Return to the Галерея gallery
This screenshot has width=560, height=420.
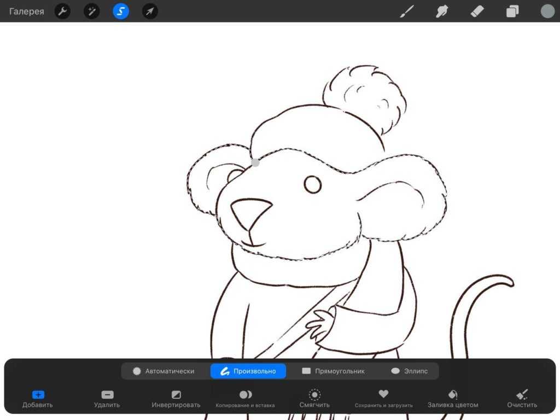point(27,11)
